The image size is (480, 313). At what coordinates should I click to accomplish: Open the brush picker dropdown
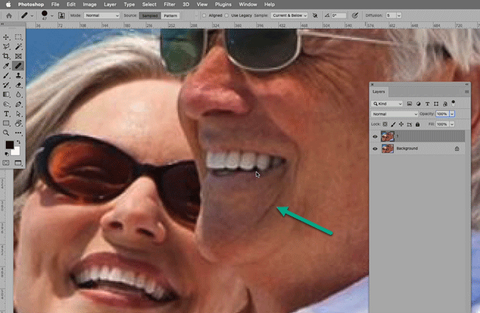click(52, 15)
